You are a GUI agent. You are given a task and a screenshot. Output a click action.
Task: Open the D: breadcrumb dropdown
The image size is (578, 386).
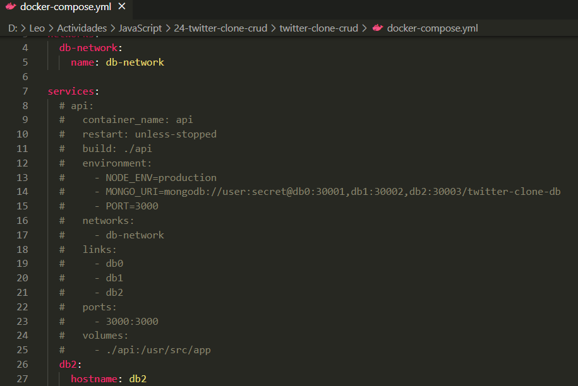click(14, 28)
